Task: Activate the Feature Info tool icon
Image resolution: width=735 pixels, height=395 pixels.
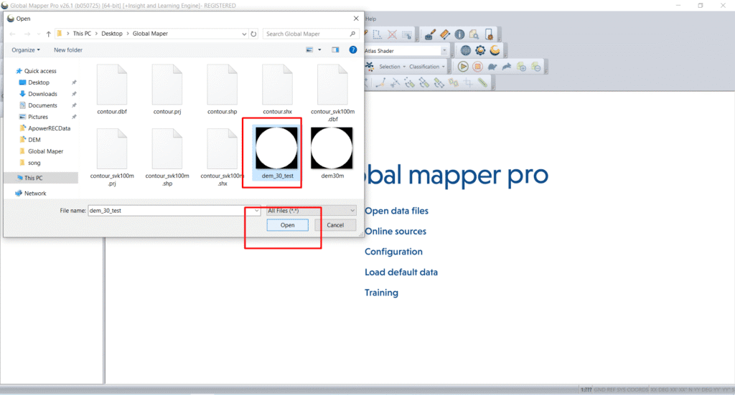Action: click(459, 34)
